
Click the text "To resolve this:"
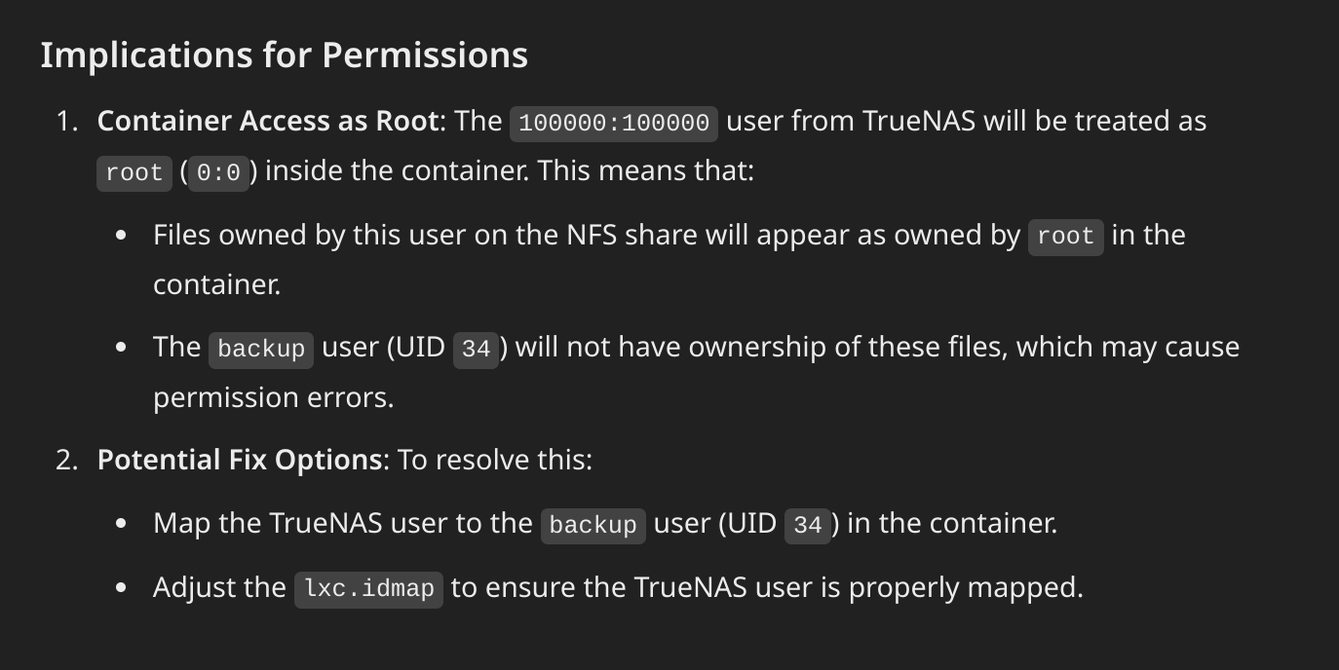(495, 460)
